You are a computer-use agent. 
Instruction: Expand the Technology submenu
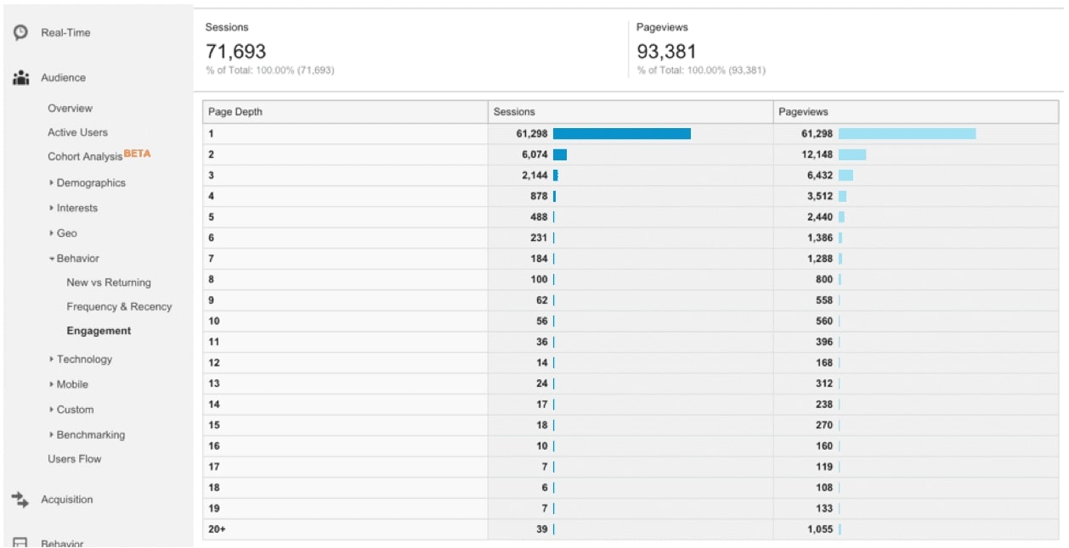(x=81, y=359)
